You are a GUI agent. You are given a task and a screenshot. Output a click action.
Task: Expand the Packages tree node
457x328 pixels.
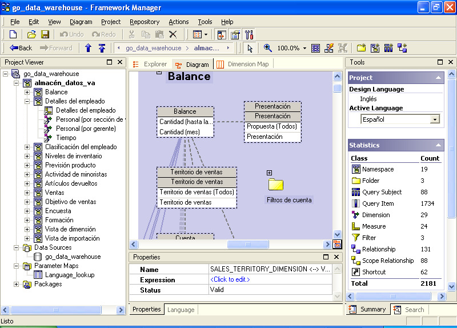pos(17,284)
